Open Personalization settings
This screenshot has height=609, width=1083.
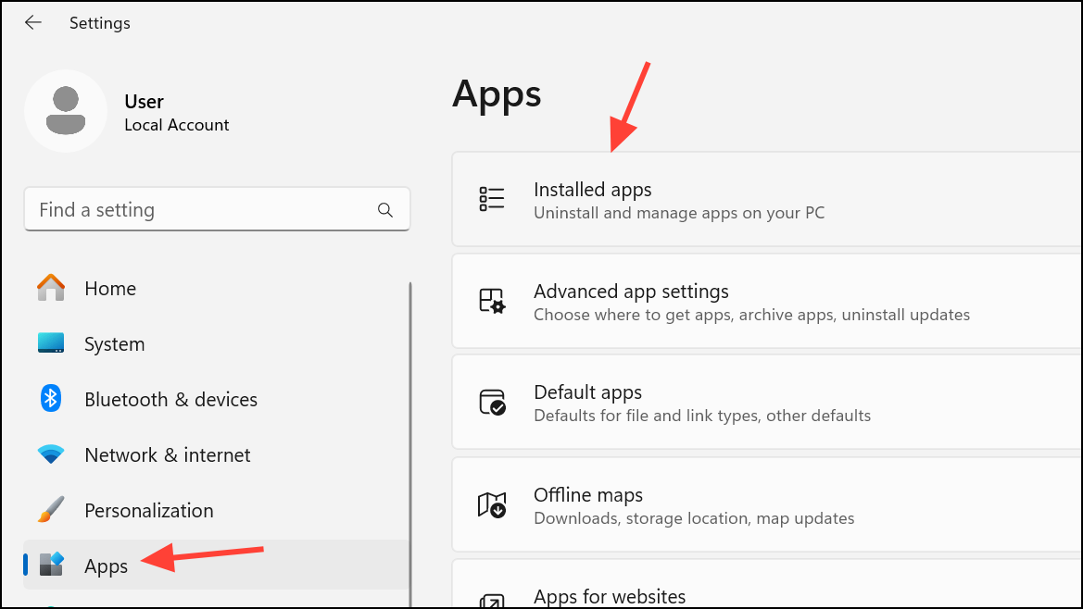tap(216, 510)
